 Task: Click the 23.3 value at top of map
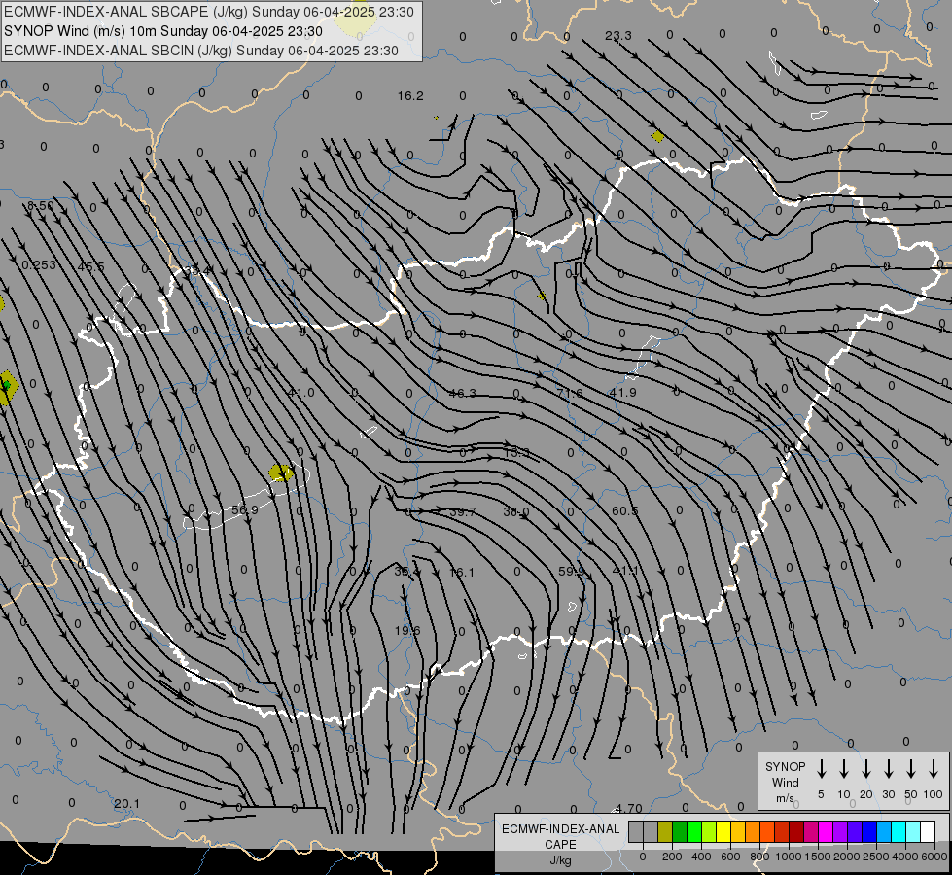coord(618,36)
